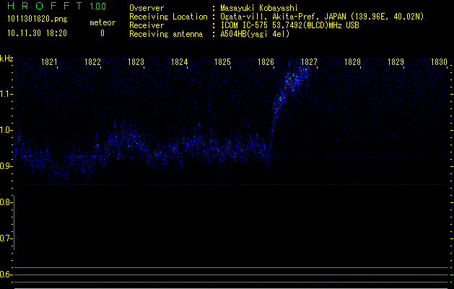Click the 1824 time marker
The width and height of the screenshot is (454, 289).
coord(179,61)
